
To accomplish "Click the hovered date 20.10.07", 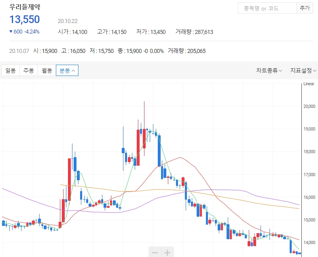I will coord(19,51).
